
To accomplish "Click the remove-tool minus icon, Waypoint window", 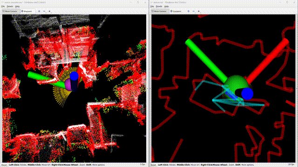I will point(44,11).
